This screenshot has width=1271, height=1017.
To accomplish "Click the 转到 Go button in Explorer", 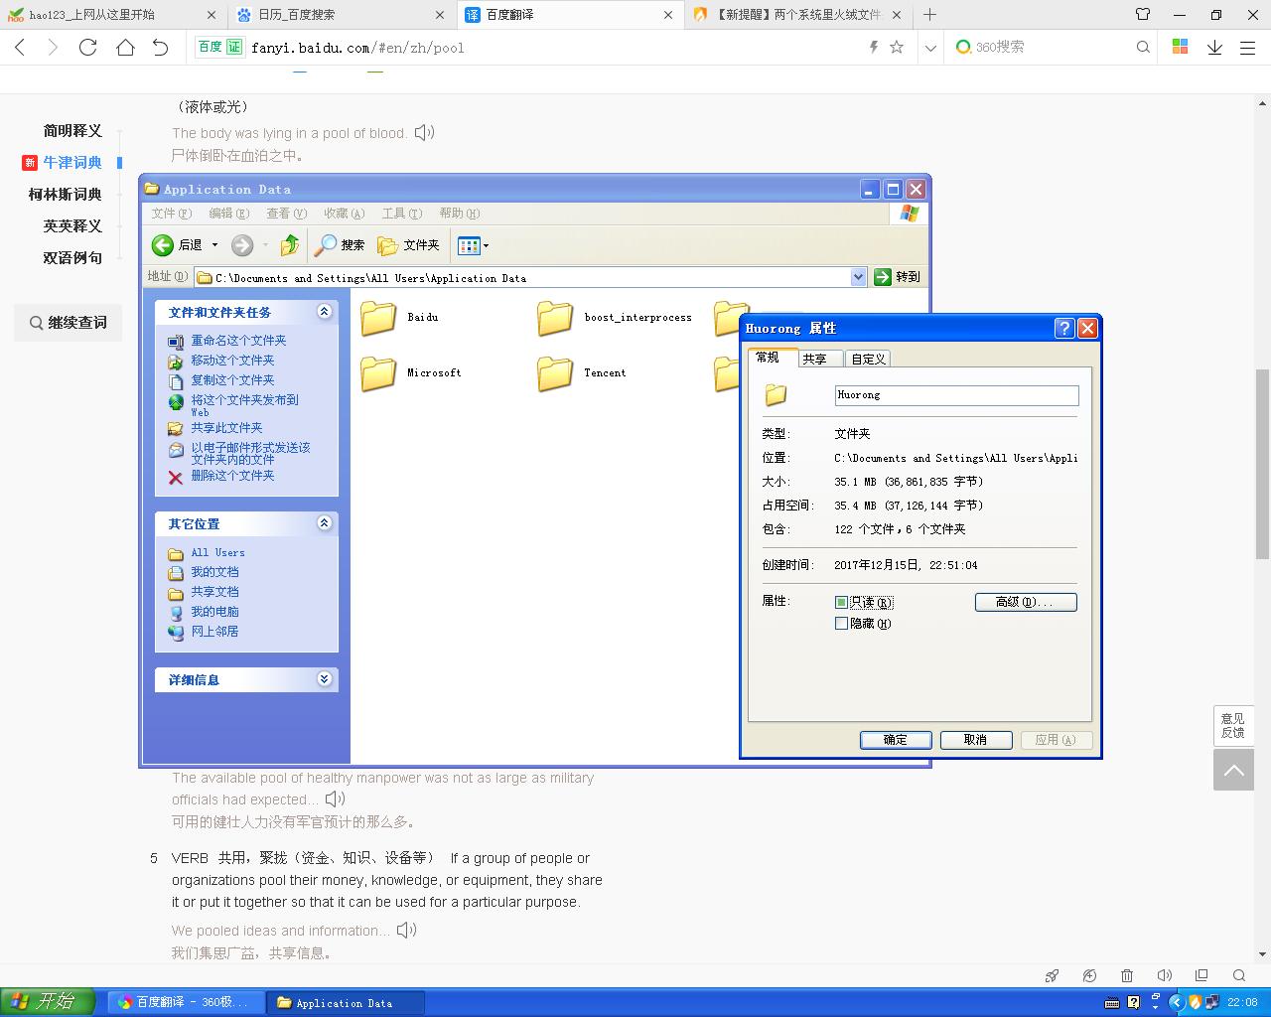I will (x=898, y=277).
